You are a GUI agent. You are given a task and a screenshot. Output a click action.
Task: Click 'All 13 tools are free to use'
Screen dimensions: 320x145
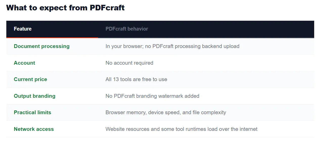click(136, 79)
